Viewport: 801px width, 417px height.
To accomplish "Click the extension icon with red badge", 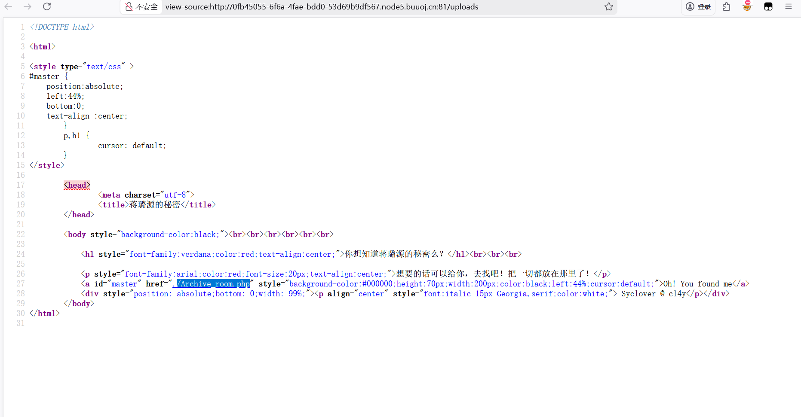I will pos(747,6).
